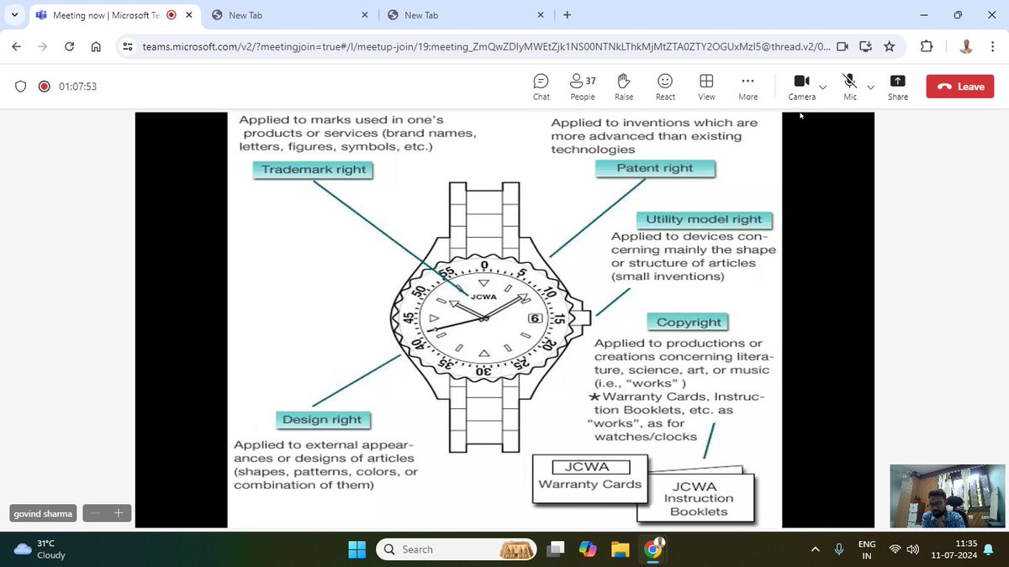Open the Teams meeting Chat panel
Viewport: 1009px width, 567px height.
coord(541,87)
